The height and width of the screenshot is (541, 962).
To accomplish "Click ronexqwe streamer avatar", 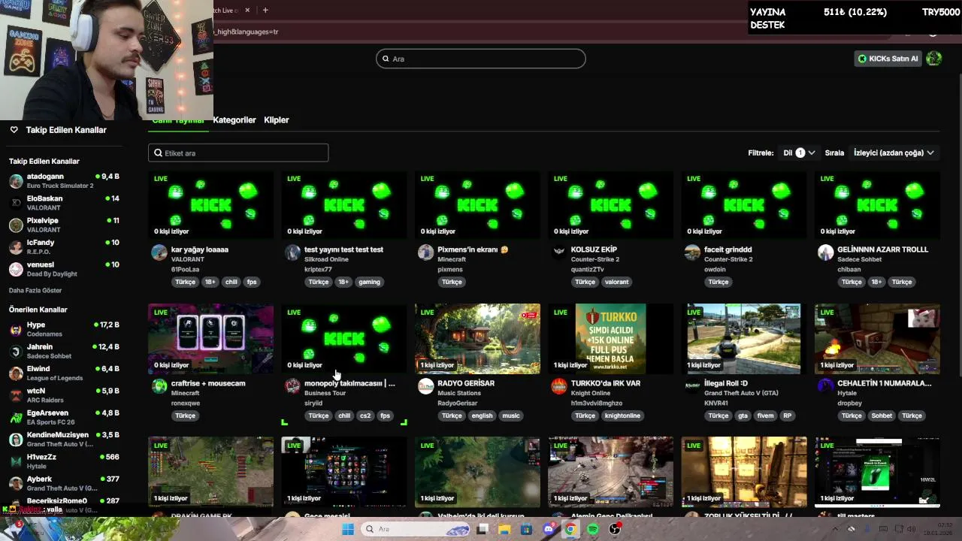I will tap(159, 386).
